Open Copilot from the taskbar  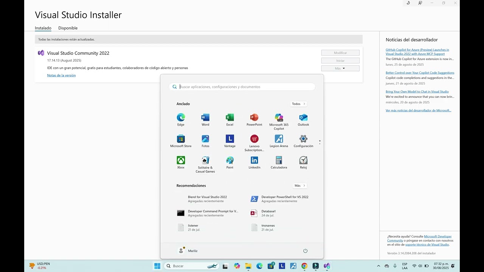coord(237,266)
